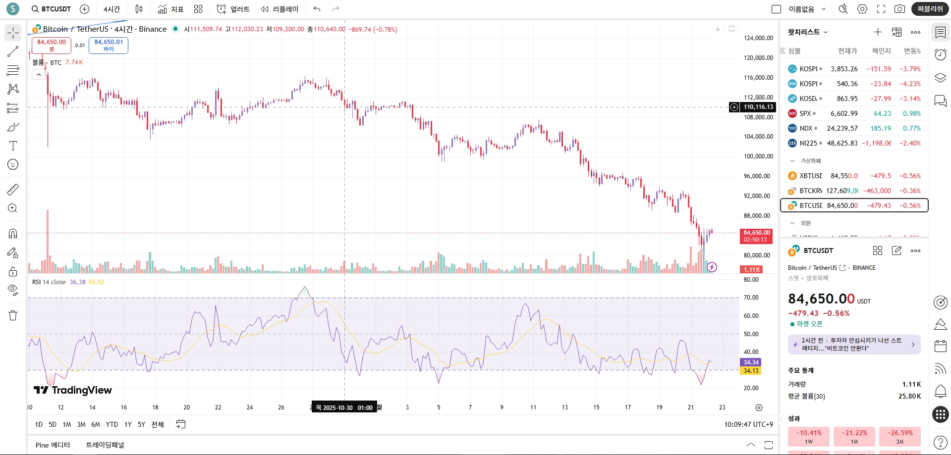Click the 퍼블리쉬 publish button
Screen dimensions: 951x455
930,9
